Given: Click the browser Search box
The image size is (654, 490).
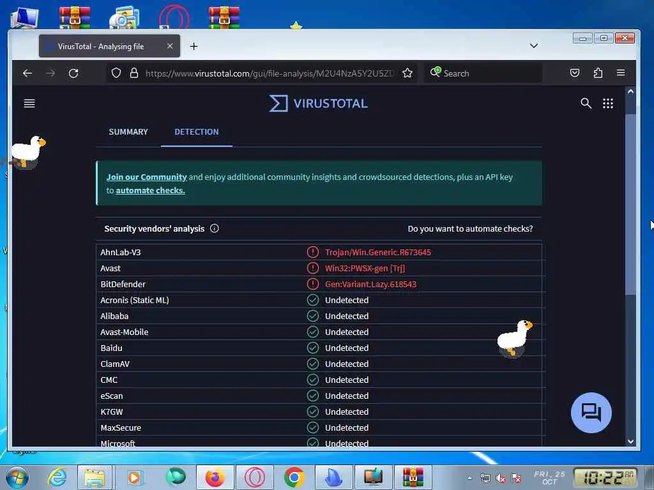Looking at the screenshot, I should pos(484,73).
